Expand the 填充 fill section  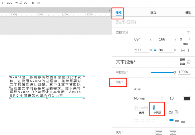coord(119,132)
